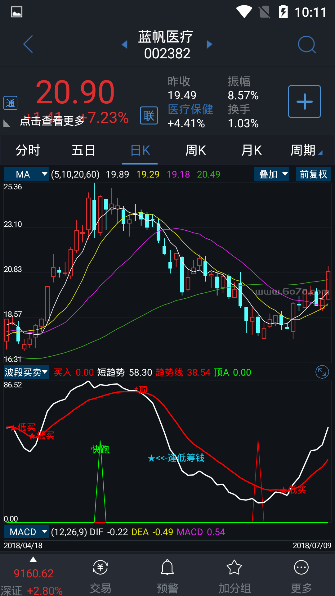This screenshot has width=335, height=596.
Task: Tap the 20.90 current price
Action: coord(75,92)
